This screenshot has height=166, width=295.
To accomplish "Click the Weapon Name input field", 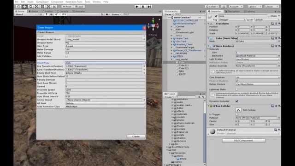I will click(x=105, y=43).
